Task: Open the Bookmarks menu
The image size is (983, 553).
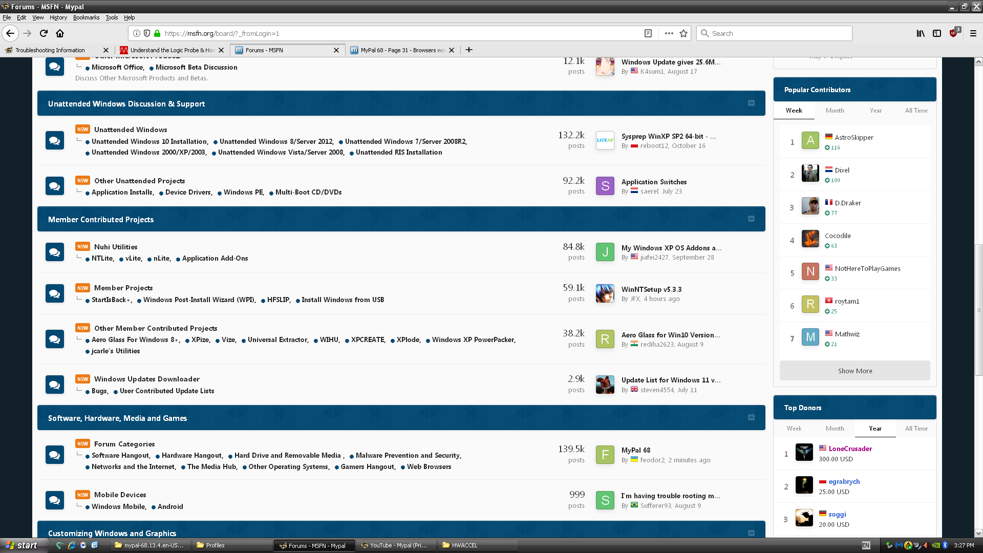Action: click(x=86, y=17)
